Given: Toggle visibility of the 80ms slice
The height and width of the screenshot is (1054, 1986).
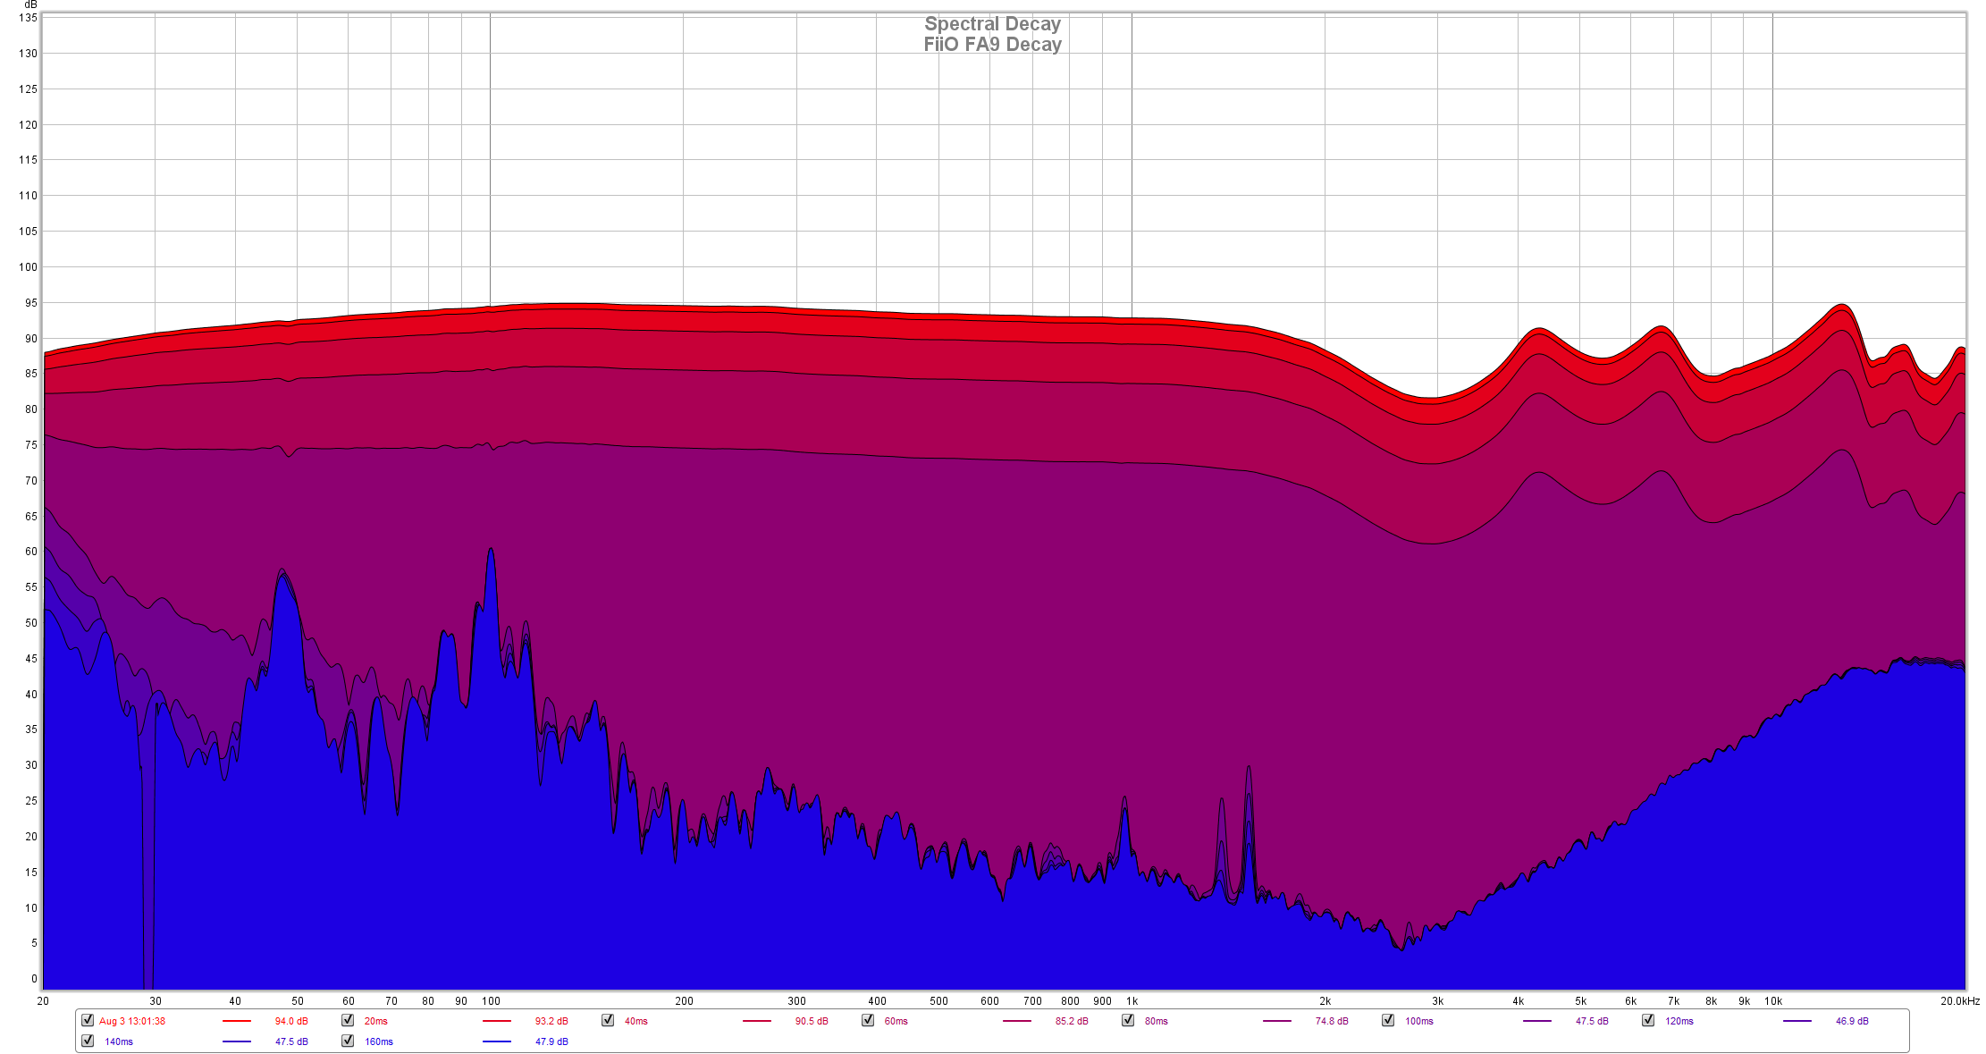Looking at the screenshot, I should point(1128,1020).
